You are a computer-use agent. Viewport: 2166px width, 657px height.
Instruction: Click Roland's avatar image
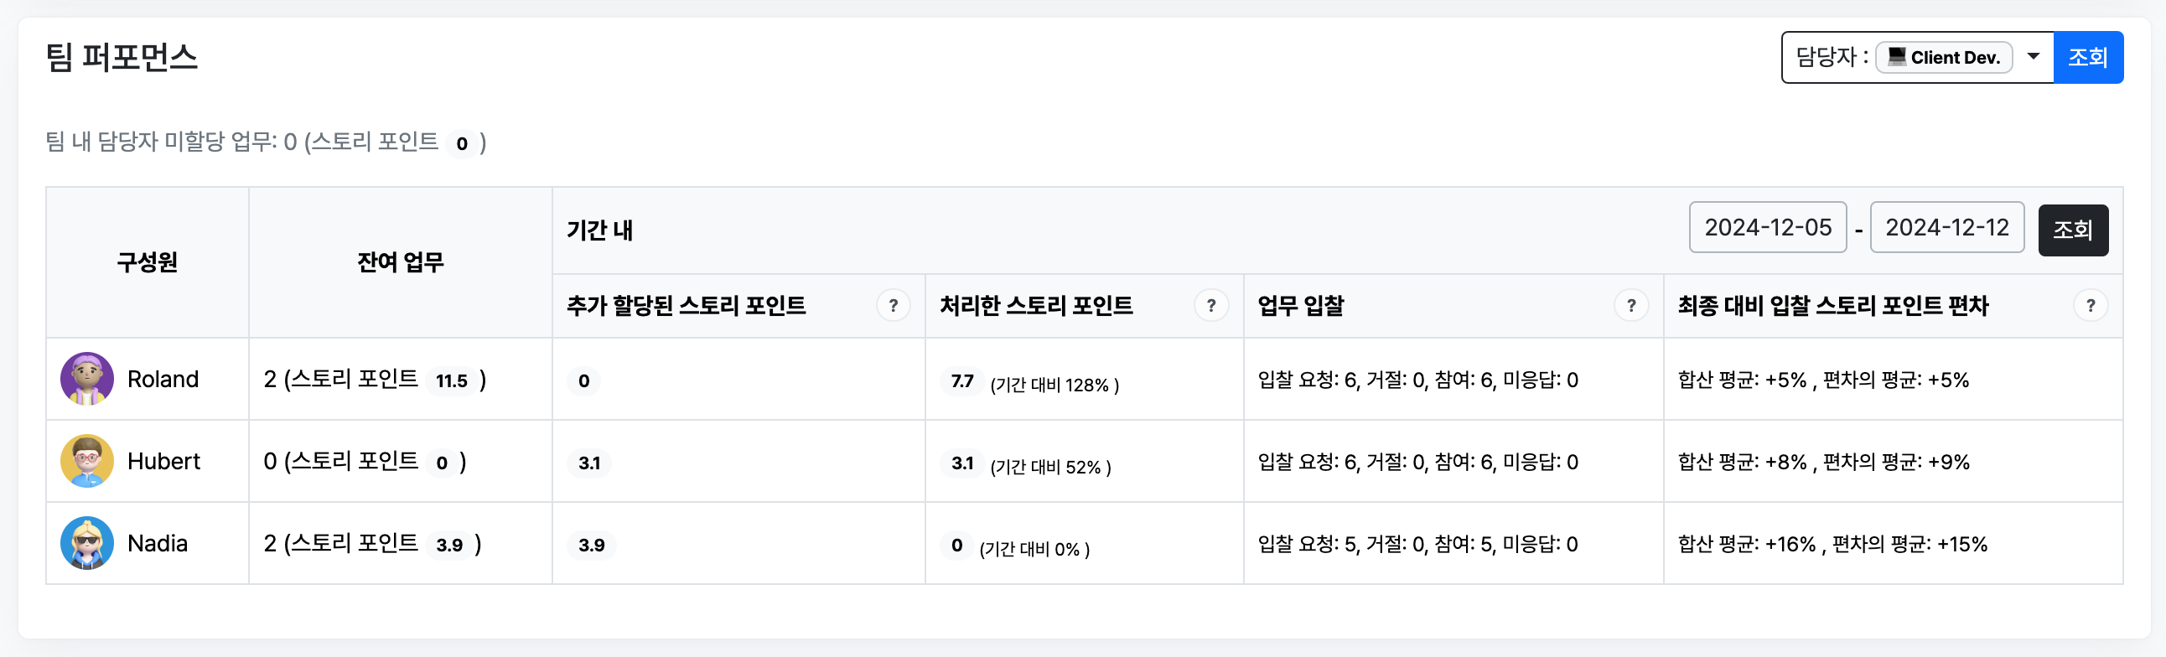point(87,379)
